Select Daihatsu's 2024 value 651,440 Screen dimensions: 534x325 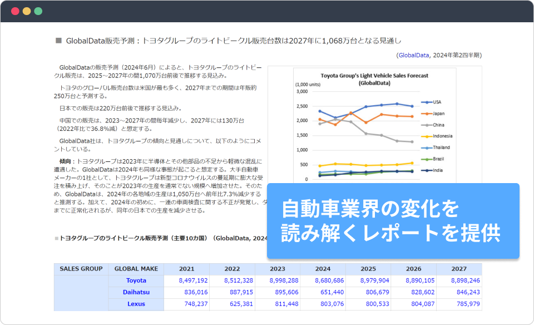pyautogui.click(x=332, y=292)
